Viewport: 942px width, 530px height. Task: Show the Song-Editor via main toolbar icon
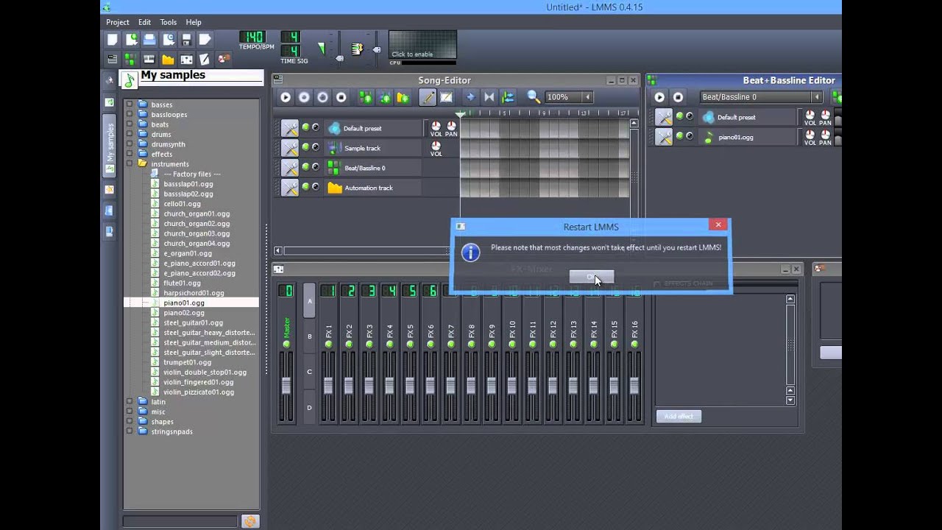coord(113,59)
